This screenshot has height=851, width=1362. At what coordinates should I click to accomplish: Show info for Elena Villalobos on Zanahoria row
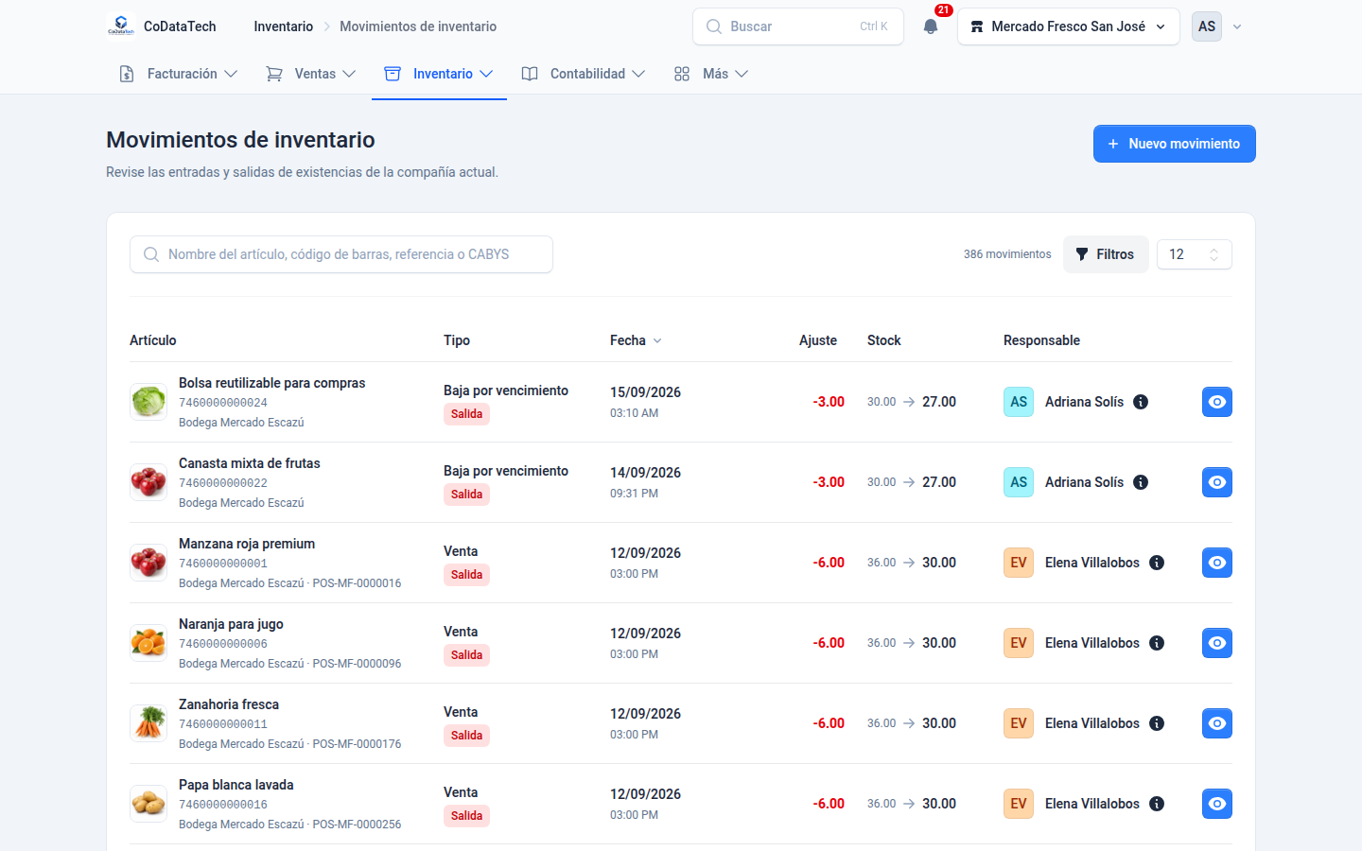(1157, 723)
